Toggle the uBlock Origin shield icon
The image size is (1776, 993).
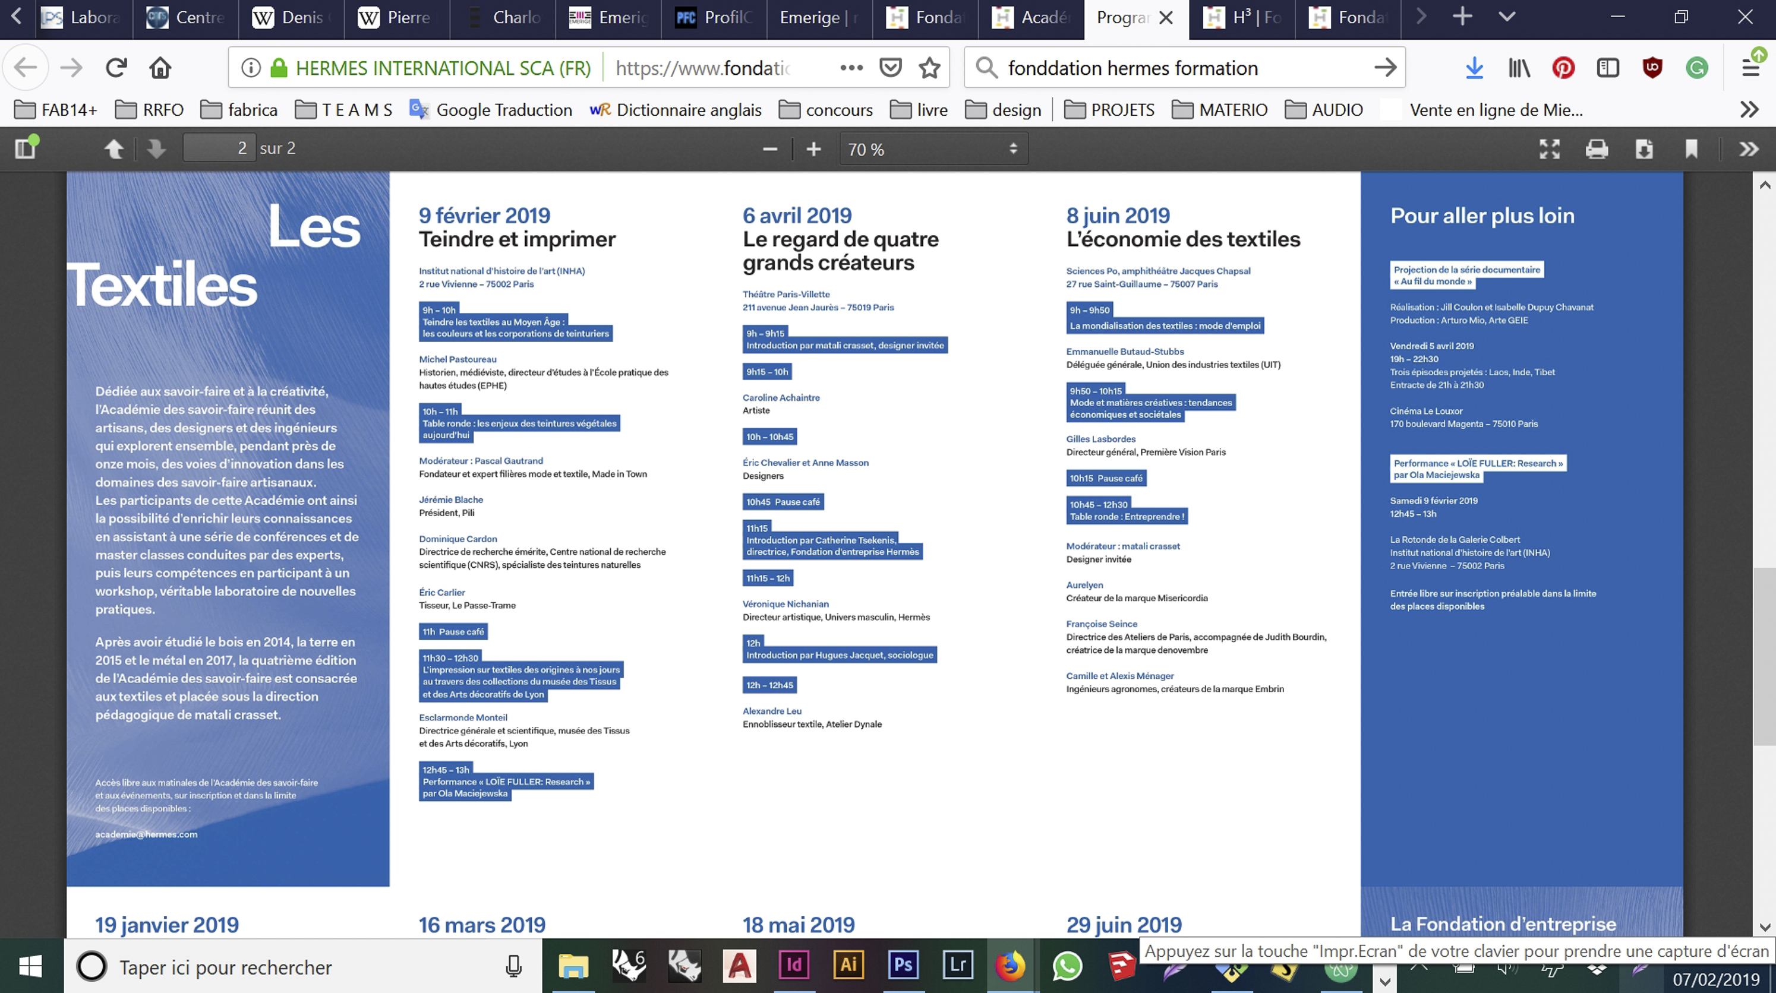click(x=1652, y=68)
